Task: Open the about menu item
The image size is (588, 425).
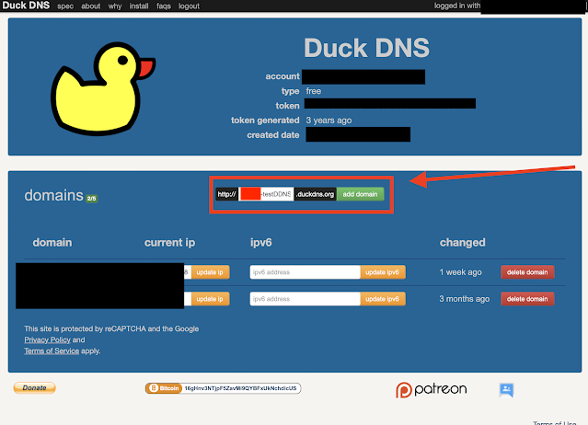Action: [x=91, y=6]
